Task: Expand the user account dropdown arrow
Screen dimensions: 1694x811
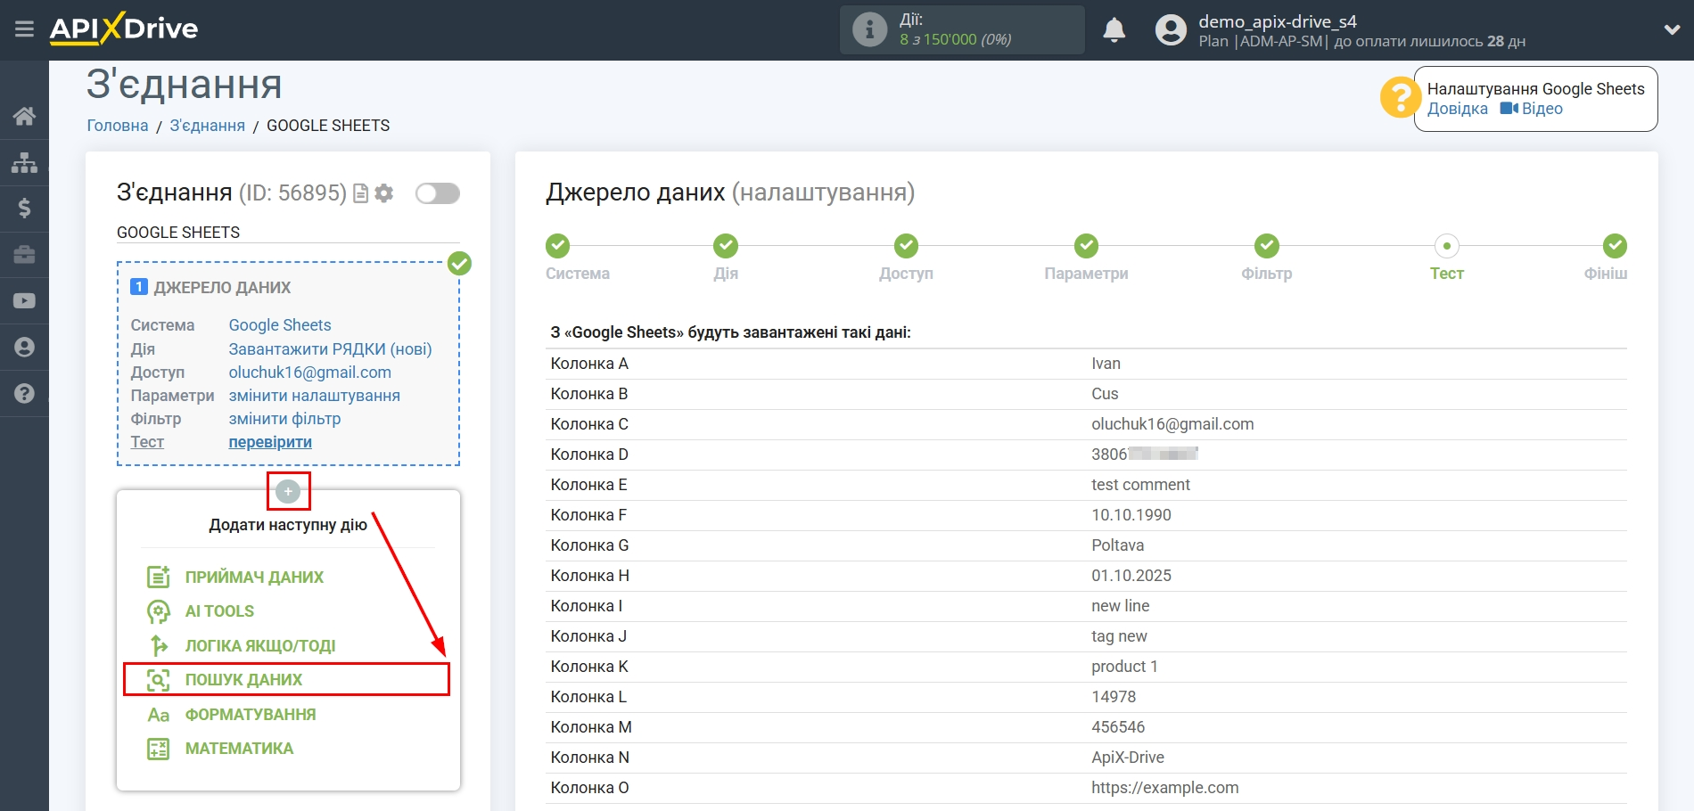Action: [1672, 29]
